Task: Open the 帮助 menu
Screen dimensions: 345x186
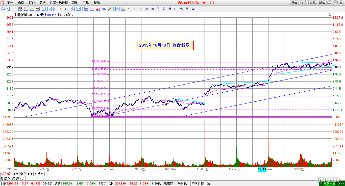Action: (96, 3)
